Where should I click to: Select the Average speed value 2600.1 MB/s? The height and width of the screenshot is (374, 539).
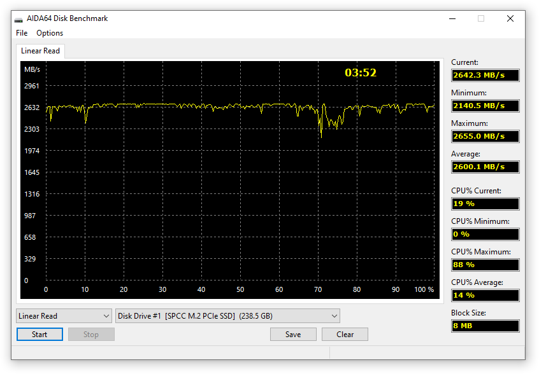tap(485, 167)
